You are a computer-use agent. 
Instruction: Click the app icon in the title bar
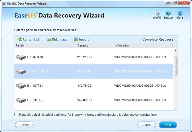pos(4,4)
